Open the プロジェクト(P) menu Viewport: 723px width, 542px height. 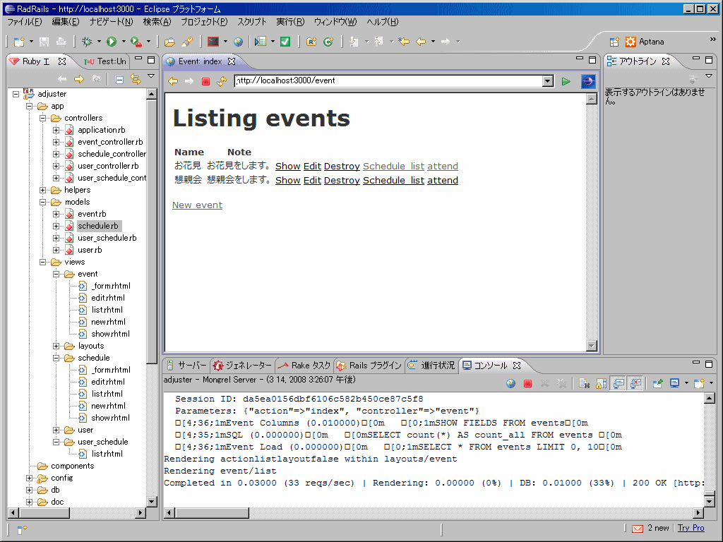(204, 22)
